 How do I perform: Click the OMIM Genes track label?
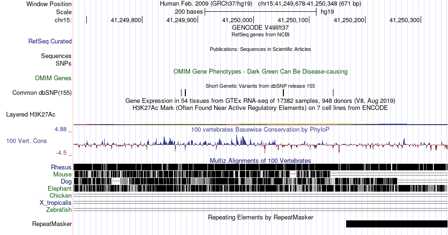[x=53, y=78]
